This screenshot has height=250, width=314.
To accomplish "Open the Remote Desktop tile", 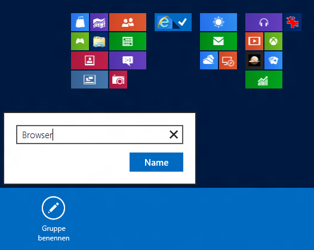I will pos(228,60).
